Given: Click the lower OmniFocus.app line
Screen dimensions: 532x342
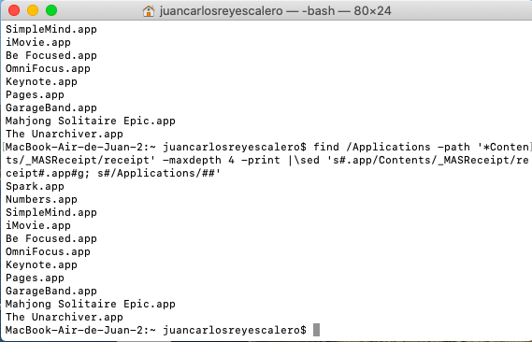Looking at the screenshot, I should pos(48,252).
